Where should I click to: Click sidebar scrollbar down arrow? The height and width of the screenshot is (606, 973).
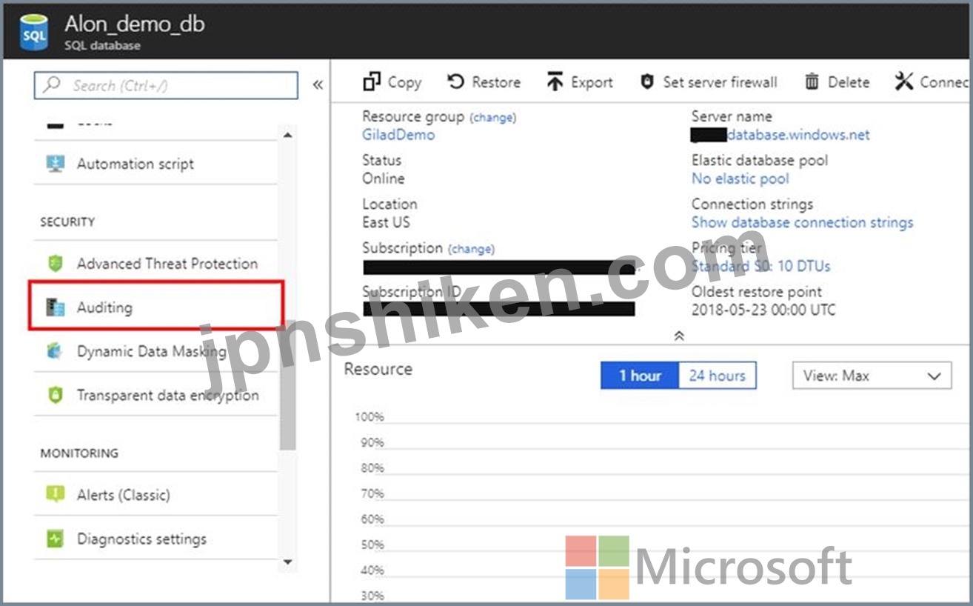coord(287,562)
